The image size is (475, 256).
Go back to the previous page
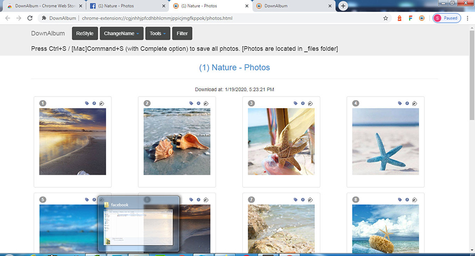(8, 18)
